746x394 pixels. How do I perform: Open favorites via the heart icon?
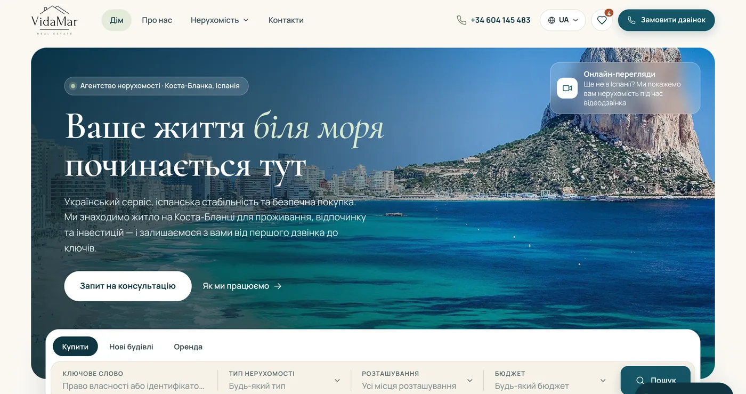tap(602, 20)
